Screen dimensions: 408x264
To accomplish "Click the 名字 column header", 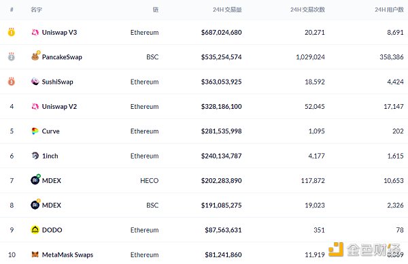I will pyautogui.click(x=36, y=10).
